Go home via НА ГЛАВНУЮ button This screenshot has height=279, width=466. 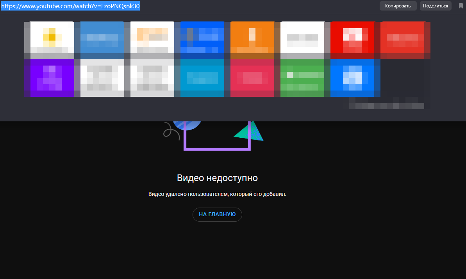pyautogui.click(x=217, y=215)
